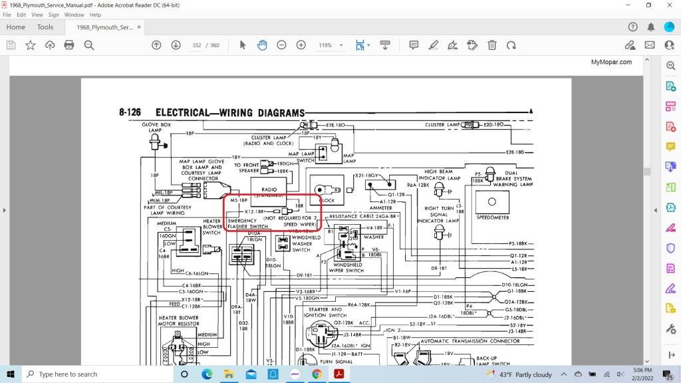Choose the Selection arrow tool

click(x=243, y=45)
